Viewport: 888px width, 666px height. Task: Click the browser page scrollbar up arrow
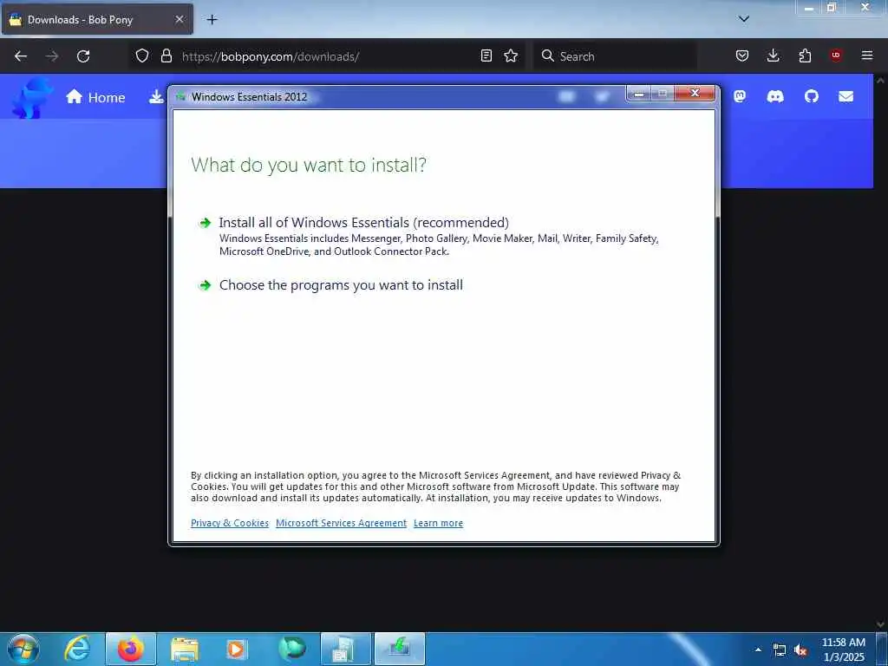coord(880,81)
